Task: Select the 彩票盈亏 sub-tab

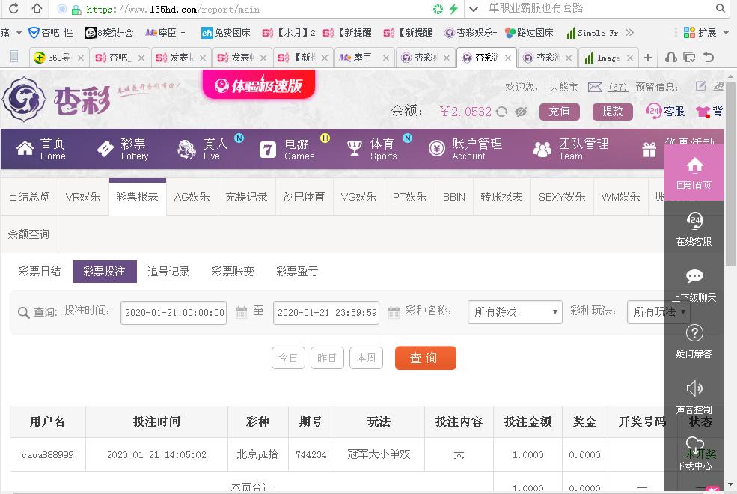Action: (x=298, y=271)
